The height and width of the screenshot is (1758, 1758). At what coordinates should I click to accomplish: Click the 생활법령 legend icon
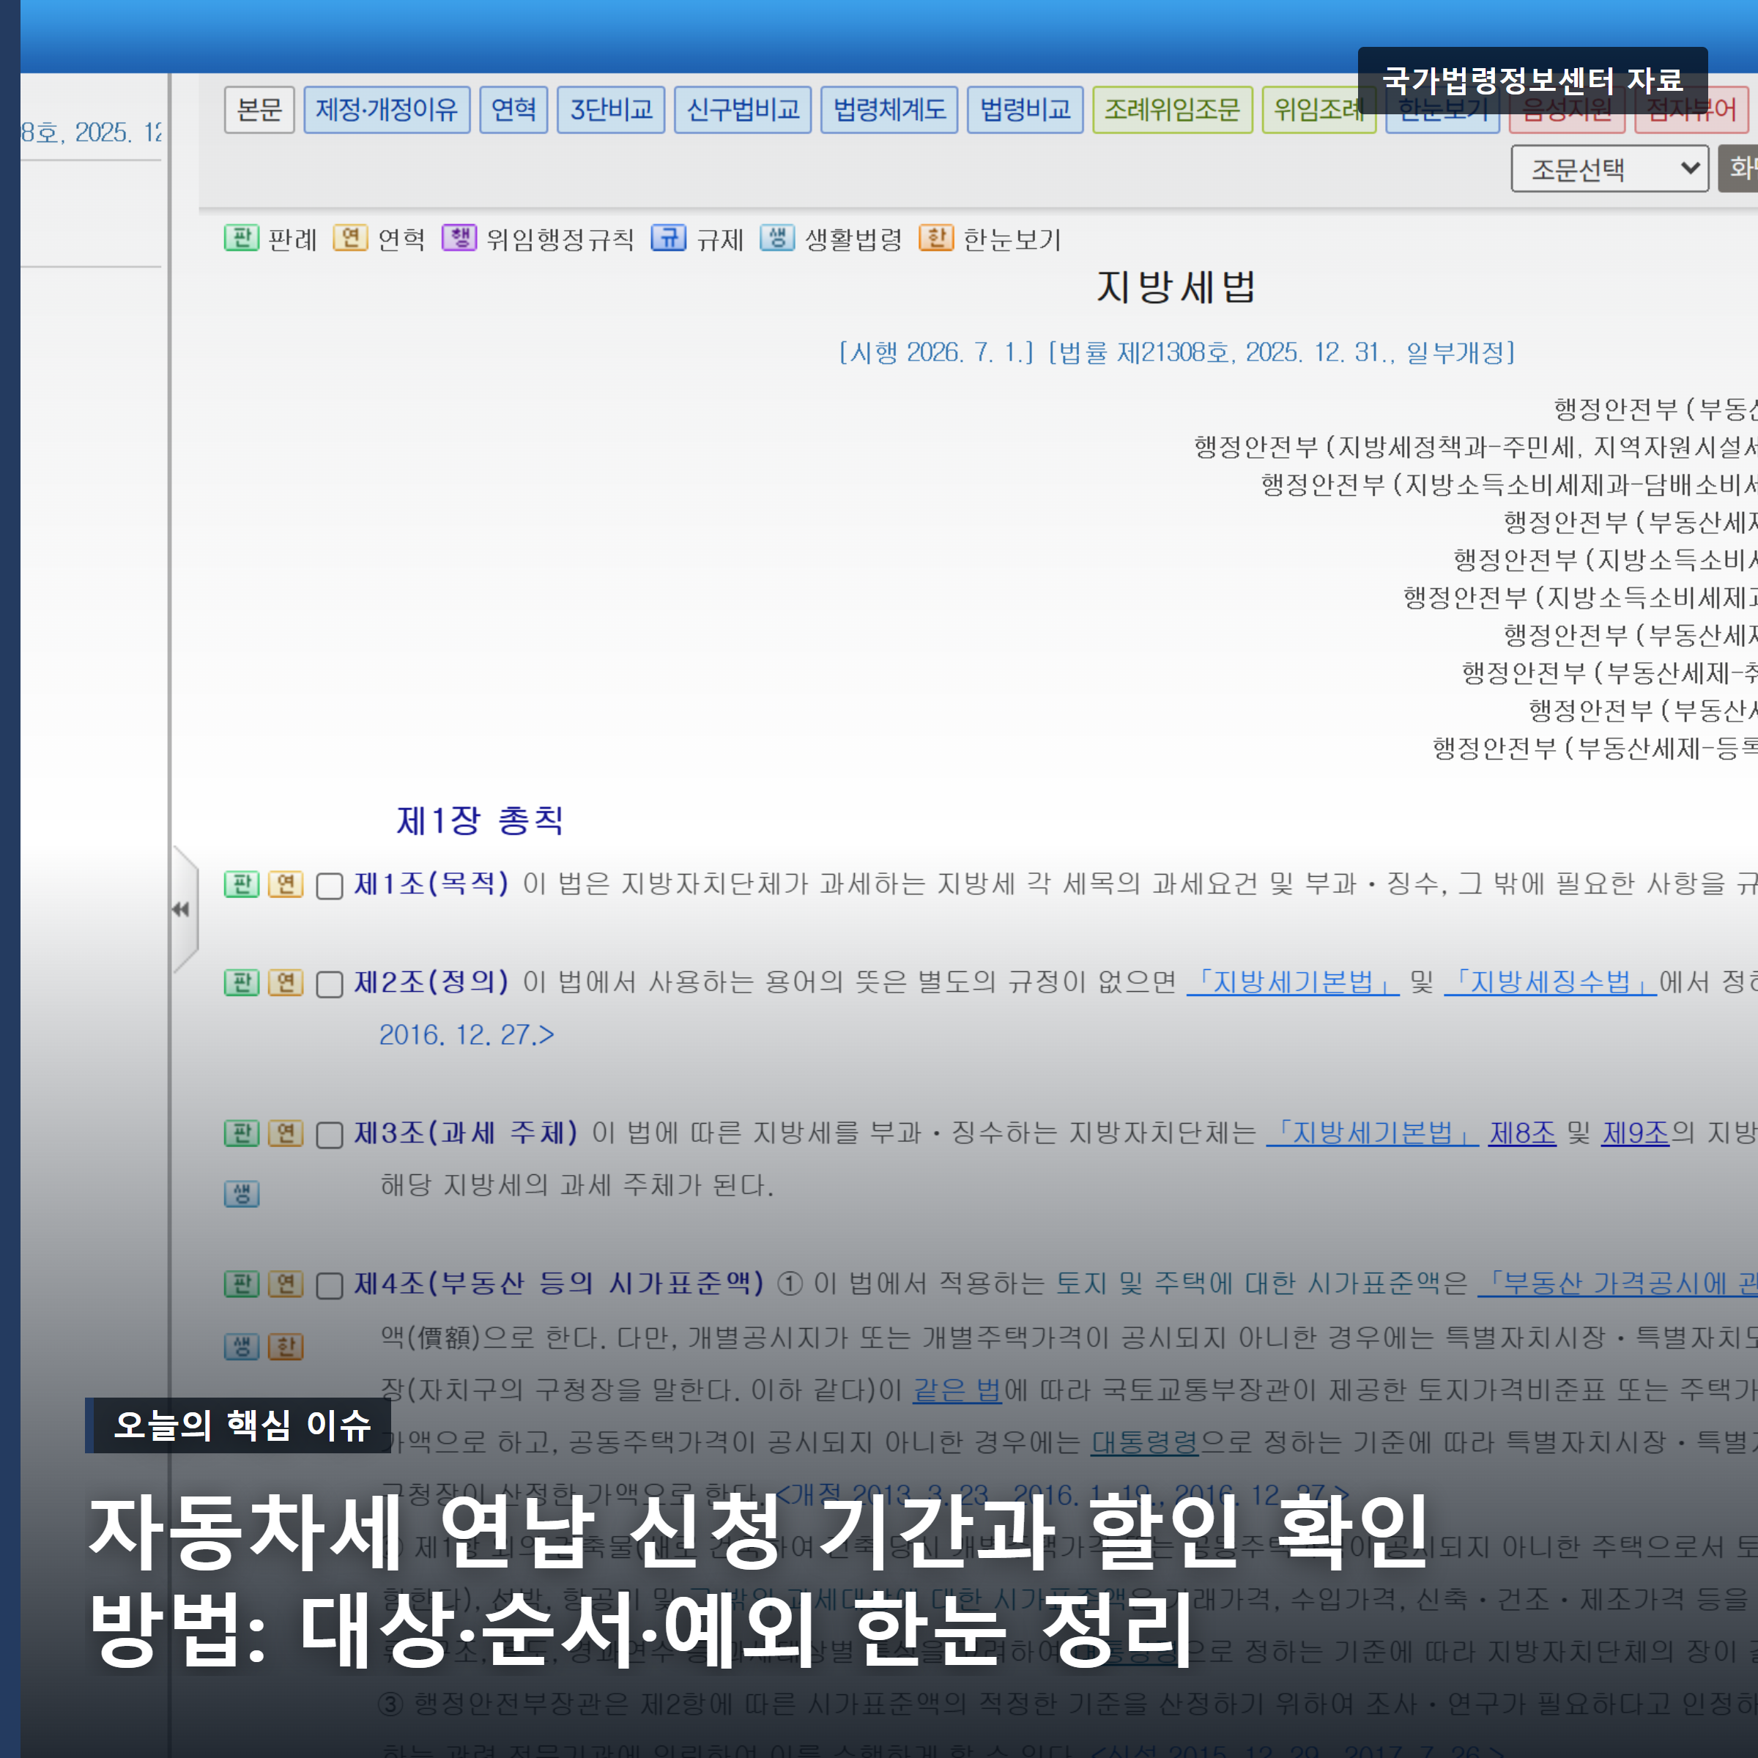[777, 238]
